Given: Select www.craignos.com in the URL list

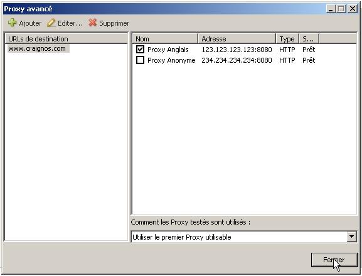Looking at the screenshot, I should point(37,48).
